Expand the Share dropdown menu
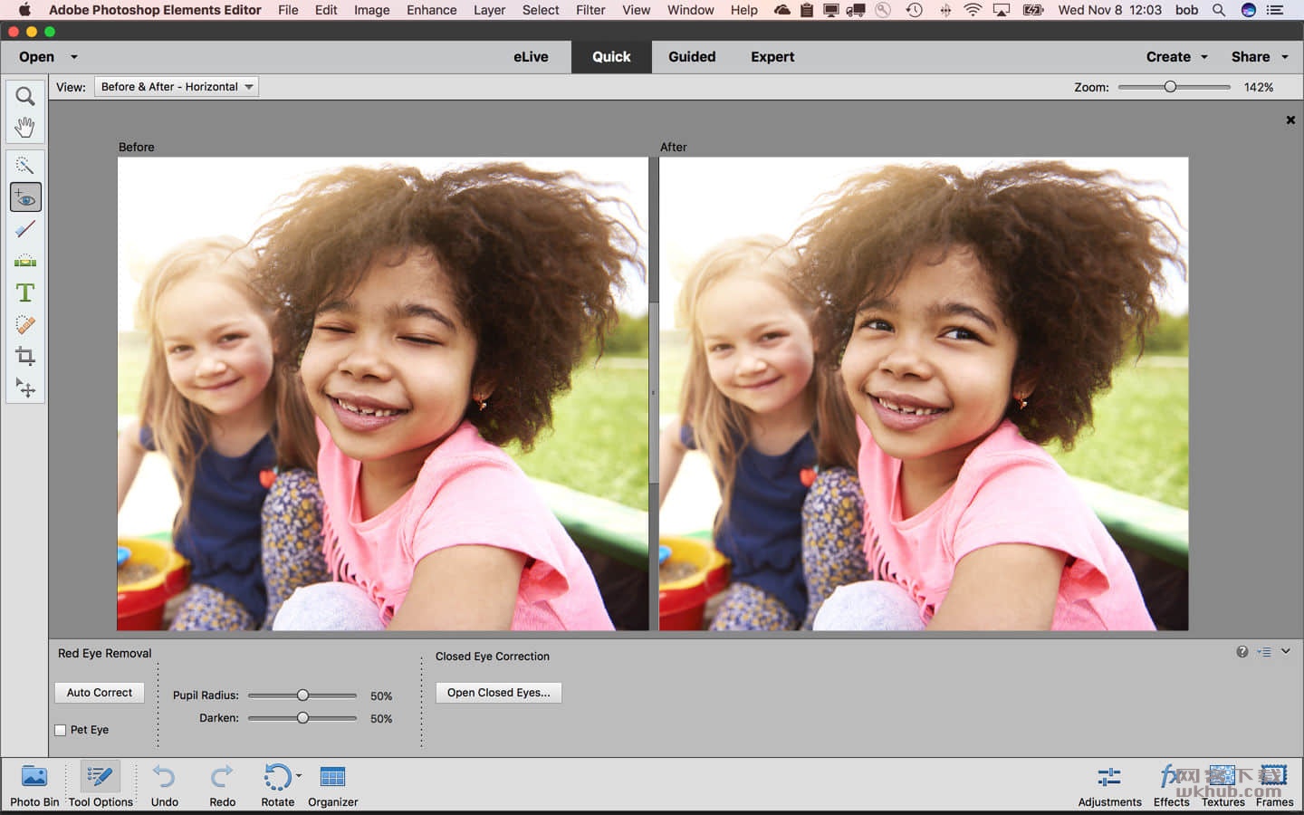The width and height of the screenshot is (1304, 815). click(x=1259, y=56)
